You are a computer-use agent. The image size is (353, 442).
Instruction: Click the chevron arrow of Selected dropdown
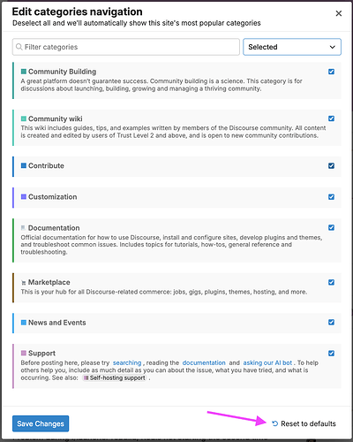point(333,47)
